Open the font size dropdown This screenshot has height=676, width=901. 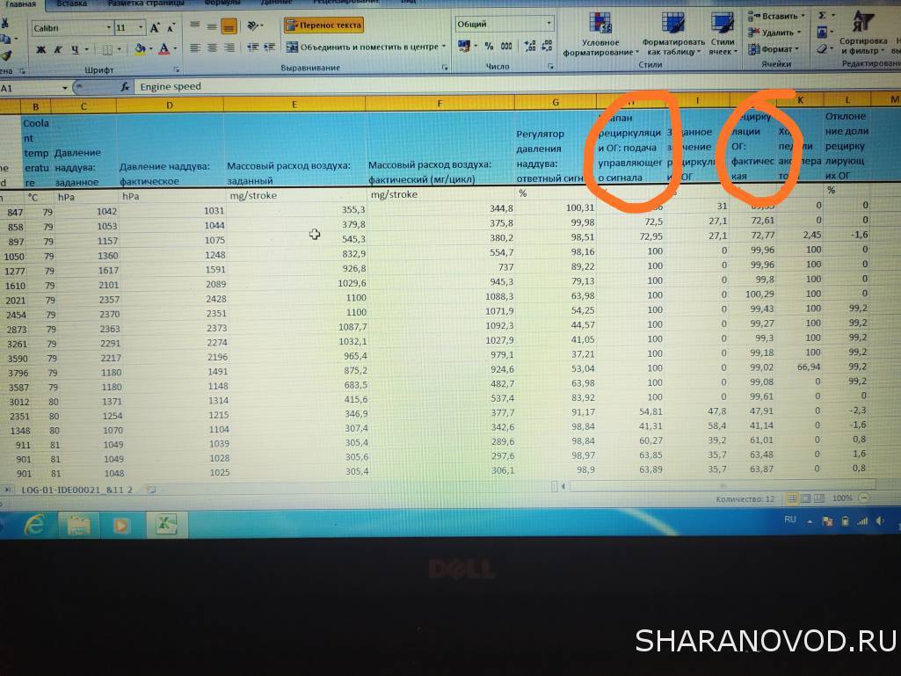142,28
